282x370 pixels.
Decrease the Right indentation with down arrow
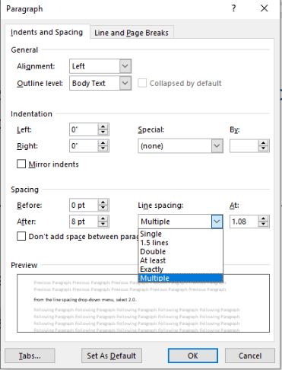tap(103, 148)
